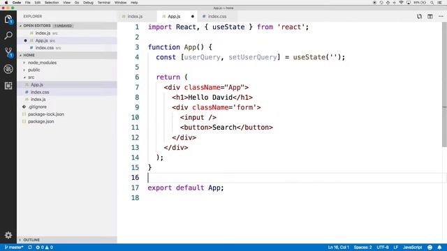Change end of line sequence LF
The width and height of the screenshot is (447, 251).
(396, 248)
